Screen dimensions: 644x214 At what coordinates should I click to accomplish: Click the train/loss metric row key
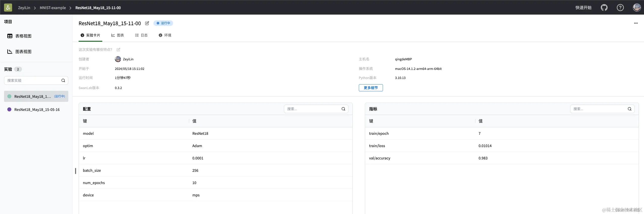click(377, 146)
